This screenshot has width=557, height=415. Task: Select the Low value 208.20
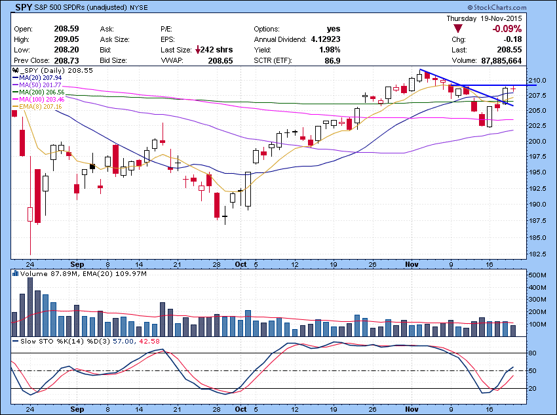[66, 50]
